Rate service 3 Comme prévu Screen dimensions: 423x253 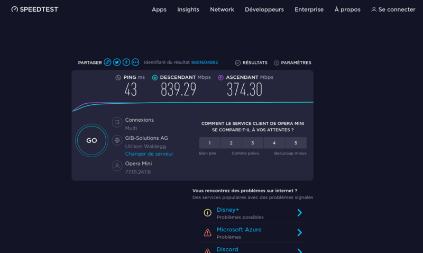(x=253, y=143)
